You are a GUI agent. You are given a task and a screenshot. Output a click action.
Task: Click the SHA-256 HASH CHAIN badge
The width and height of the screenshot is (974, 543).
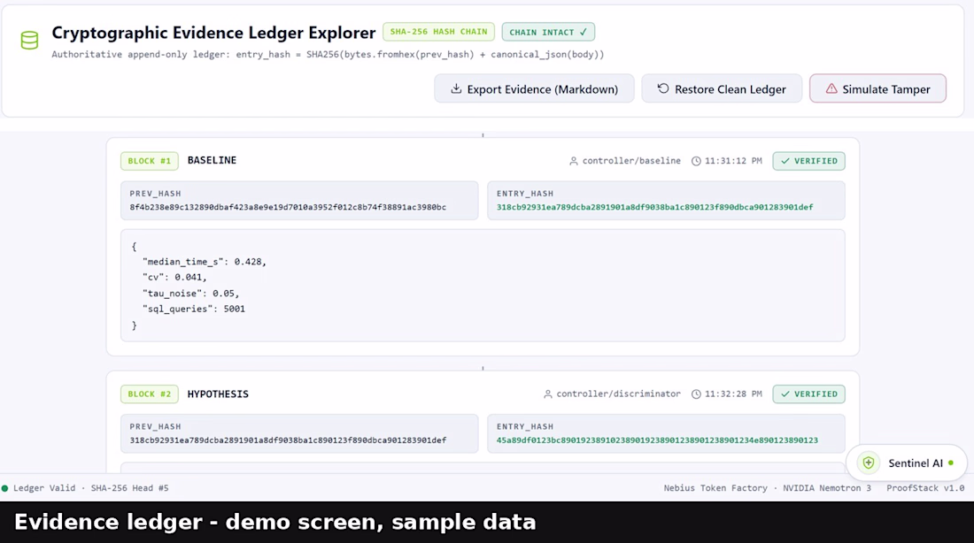pyautogui.click(x=438, y=32)
